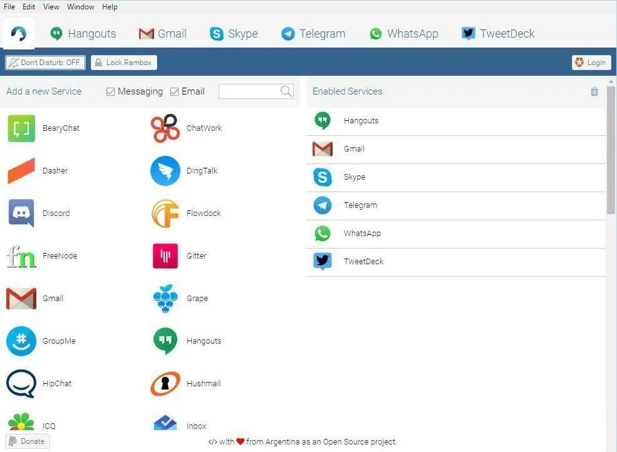The height and width of the screenshot is (452, 617).
Task: Add the FreeNode service icon
Action: 21,256
